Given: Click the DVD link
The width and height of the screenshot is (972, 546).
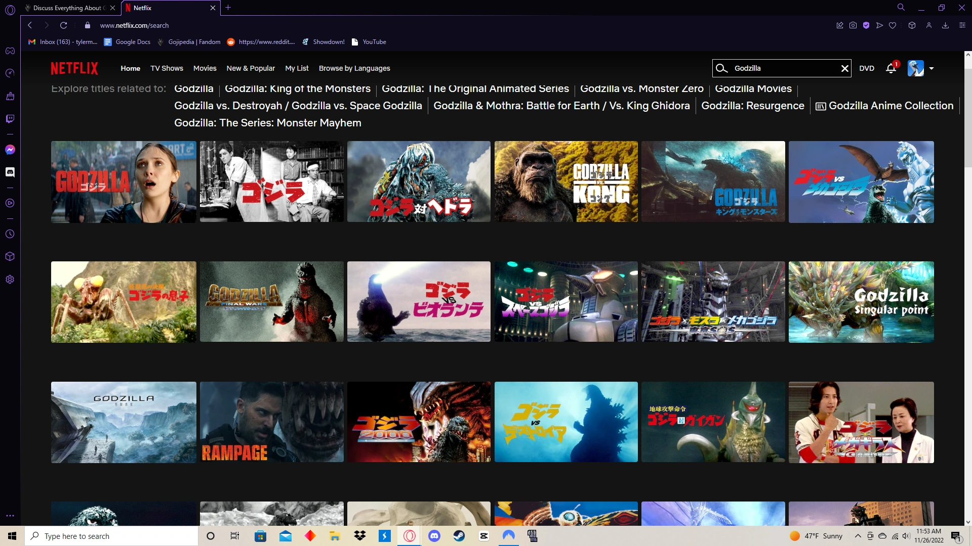Looking at the screenshot, I should [x=867, y=68].
